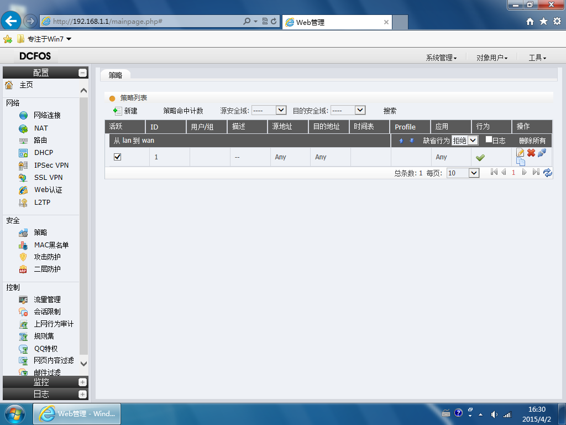Go to last page of policy list

point(536,172)
